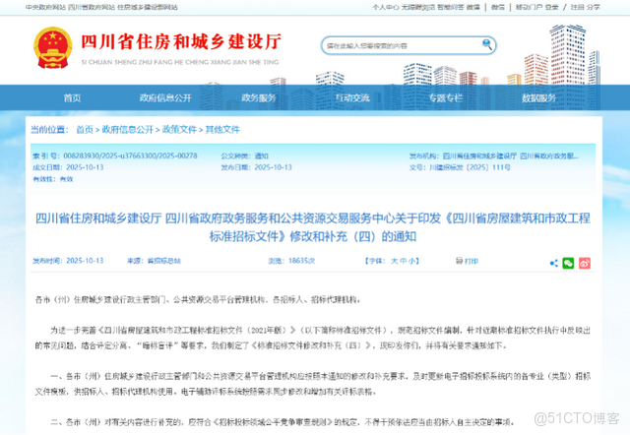Click 成文日期 2025-10-13 value

85,167
